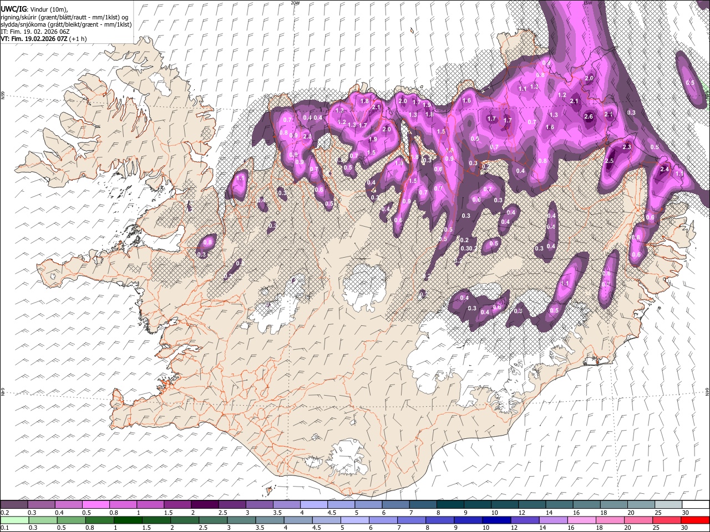Select purple-row swatch between 0.3 and 0.4
The image size is (710, 532).
click(41, 505)
